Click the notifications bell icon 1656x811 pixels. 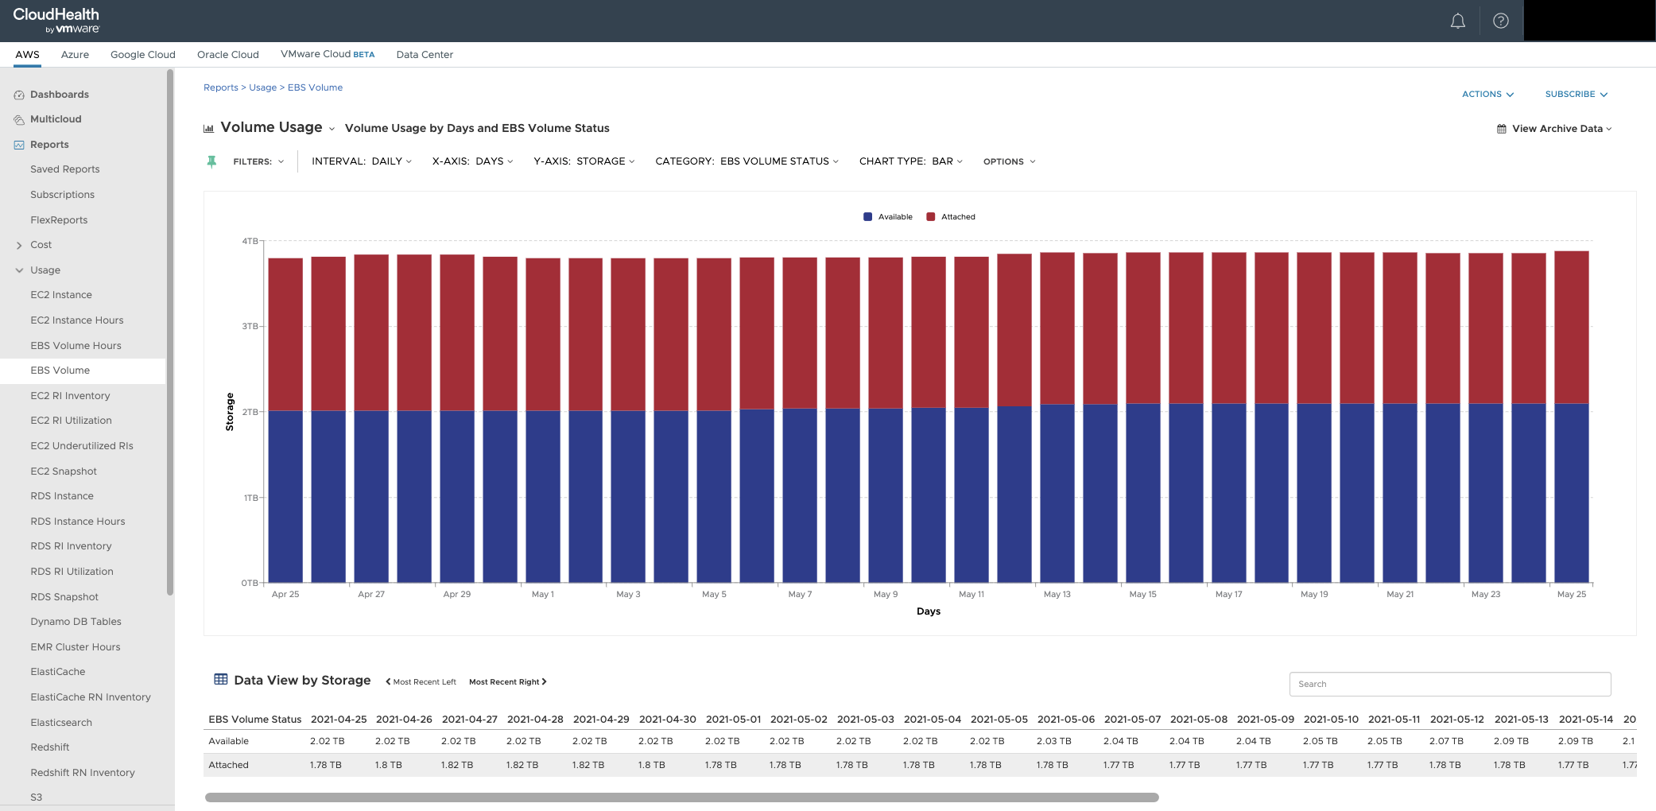[1457, 21]
